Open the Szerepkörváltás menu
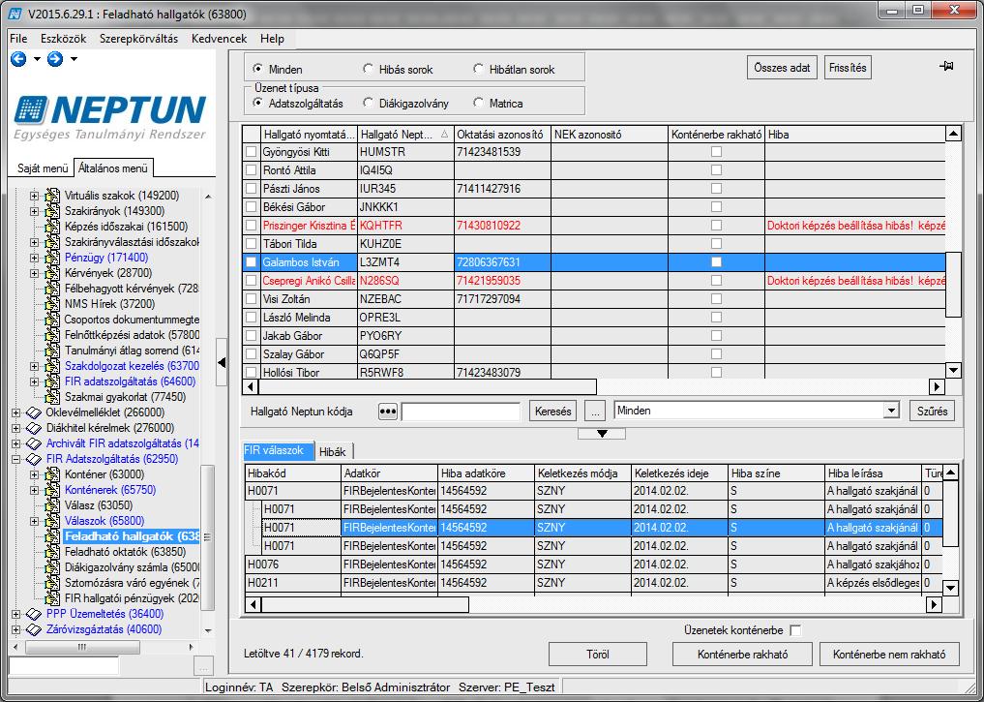The image size is (984, 702). 138,39
